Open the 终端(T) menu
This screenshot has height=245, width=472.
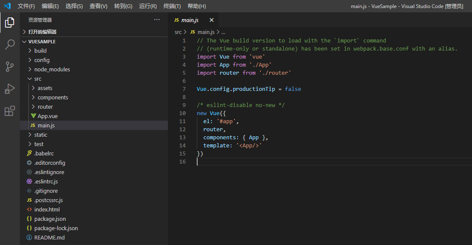coord(172,6)
